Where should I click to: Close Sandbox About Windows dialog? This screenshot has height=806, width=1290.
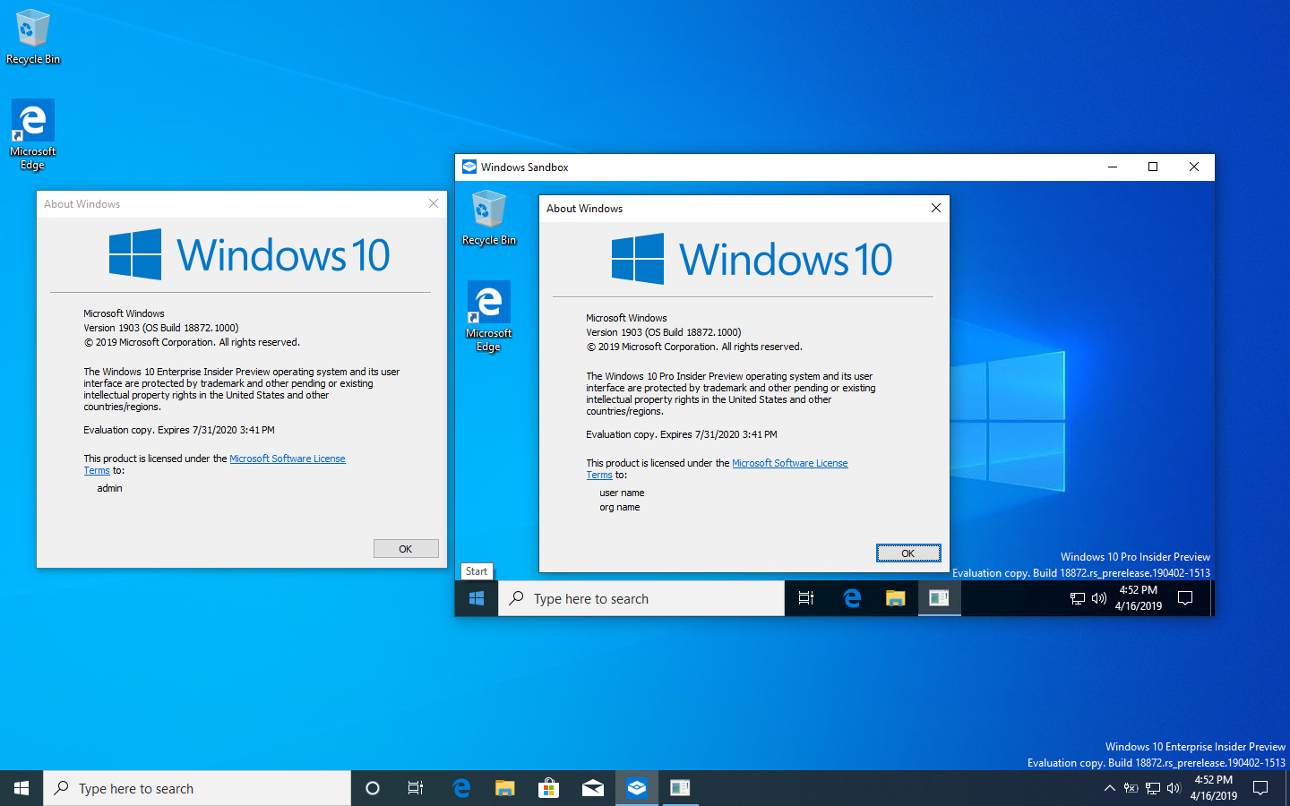click(936, 208)
